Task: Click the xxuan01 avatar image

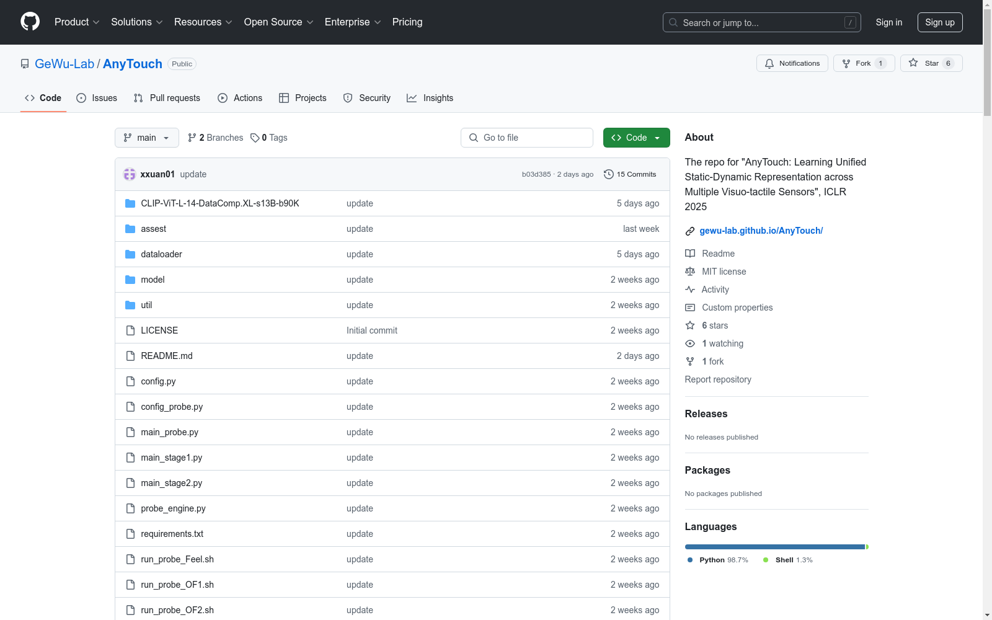Action: click(130, 174)
